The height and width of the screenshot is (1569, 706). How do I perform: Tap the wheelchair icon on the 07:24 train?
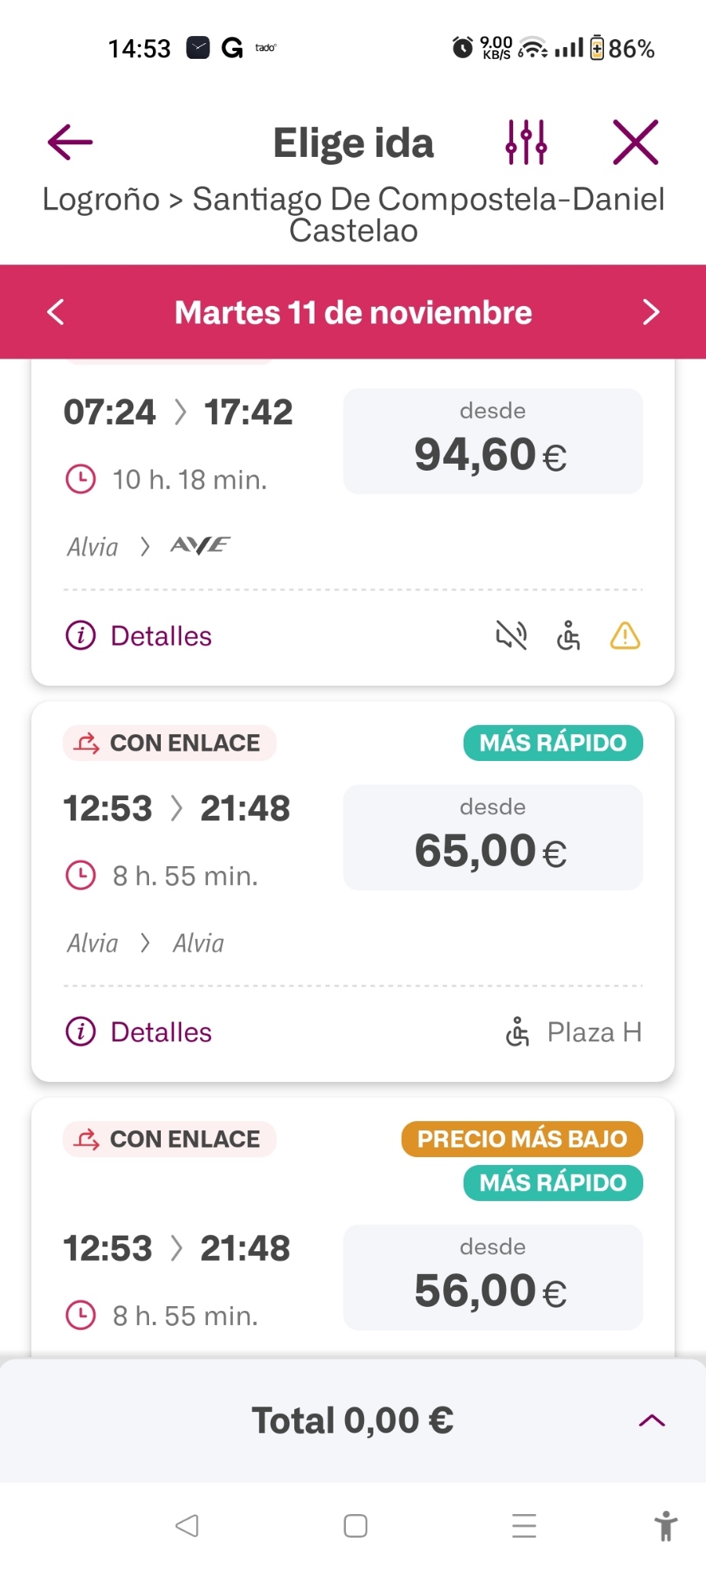point(569,635)
